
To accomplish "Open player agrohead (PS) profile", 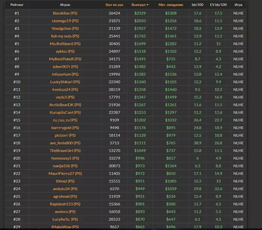I will 65,196.
